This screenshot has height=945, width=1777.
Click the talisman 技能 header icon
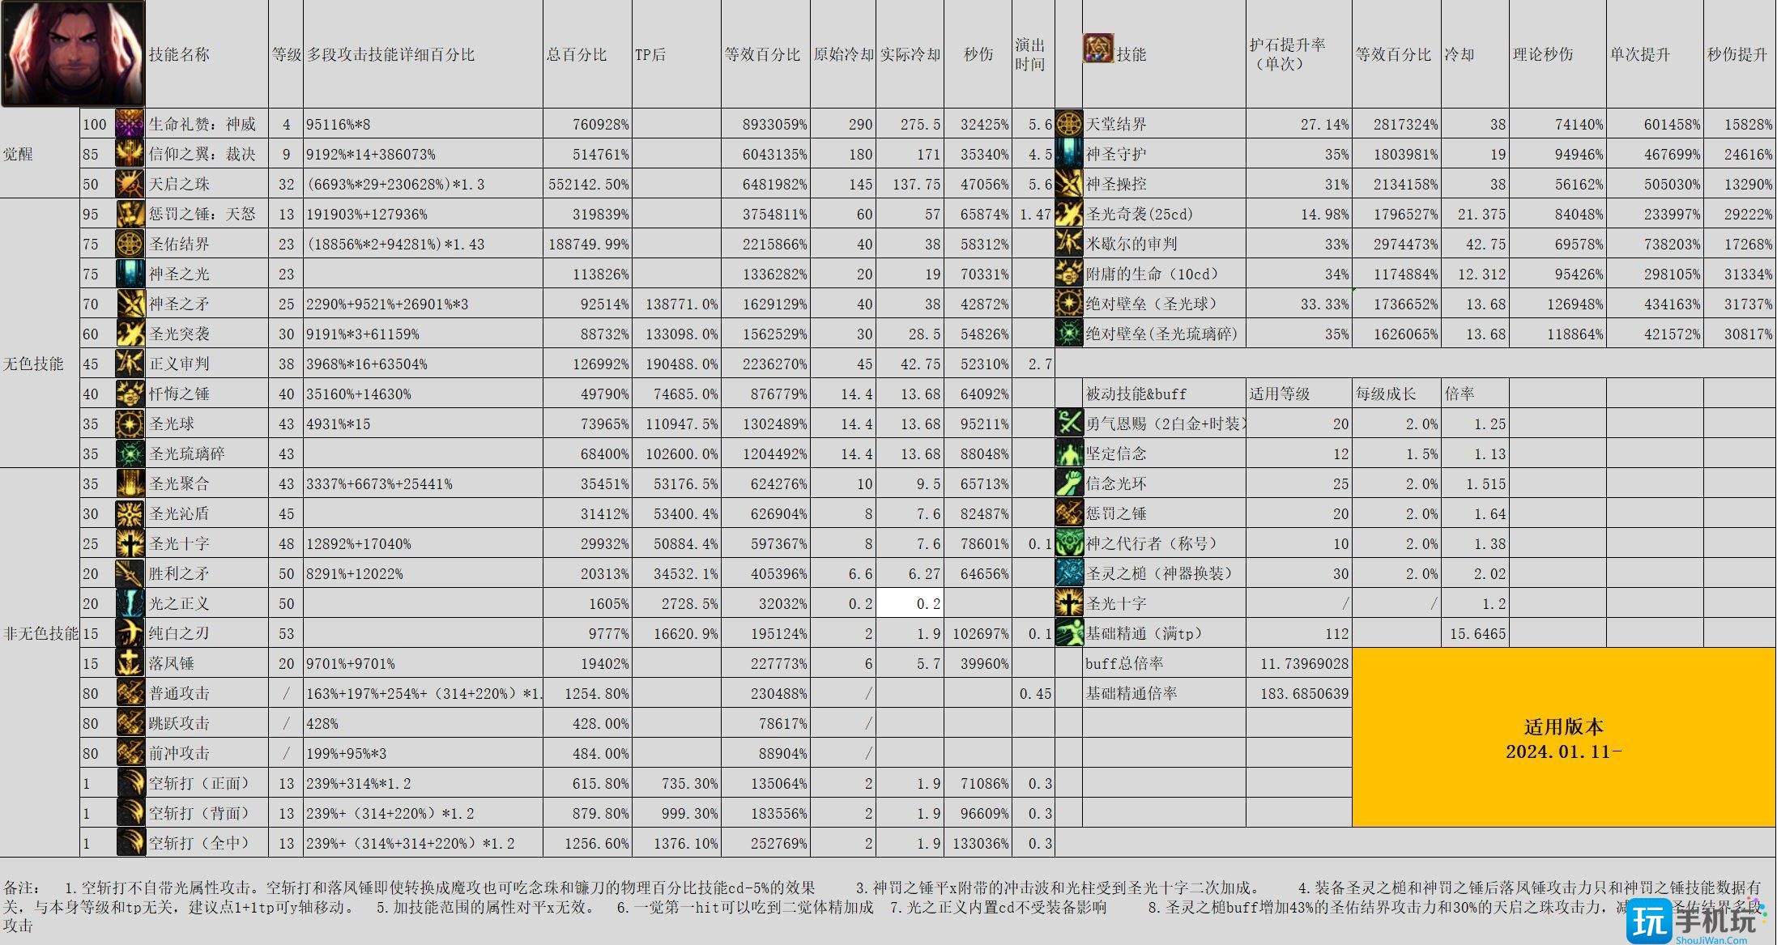coord(1098,48)
